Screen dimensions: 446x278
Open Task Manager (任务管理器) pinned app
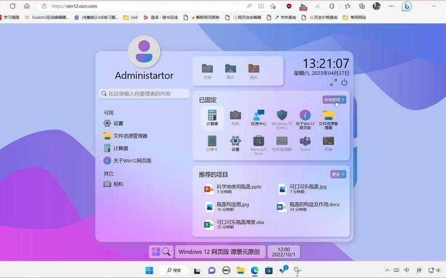click(x=282, y=143)
